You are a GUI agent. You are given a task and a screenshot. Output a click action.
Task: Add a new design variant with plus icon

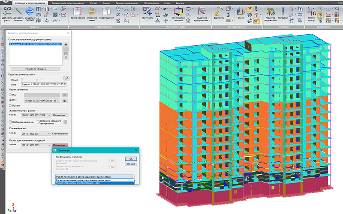point(66,45)
